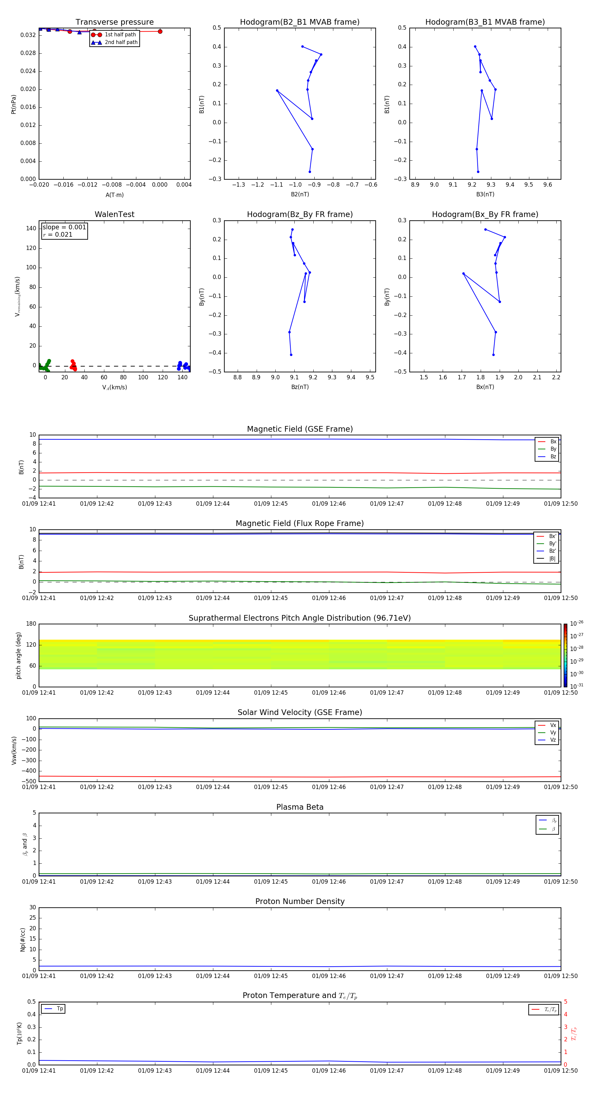Click the "Bz(nT)" x-axis label
The image size is (600, 1100).
pos(300,387)
